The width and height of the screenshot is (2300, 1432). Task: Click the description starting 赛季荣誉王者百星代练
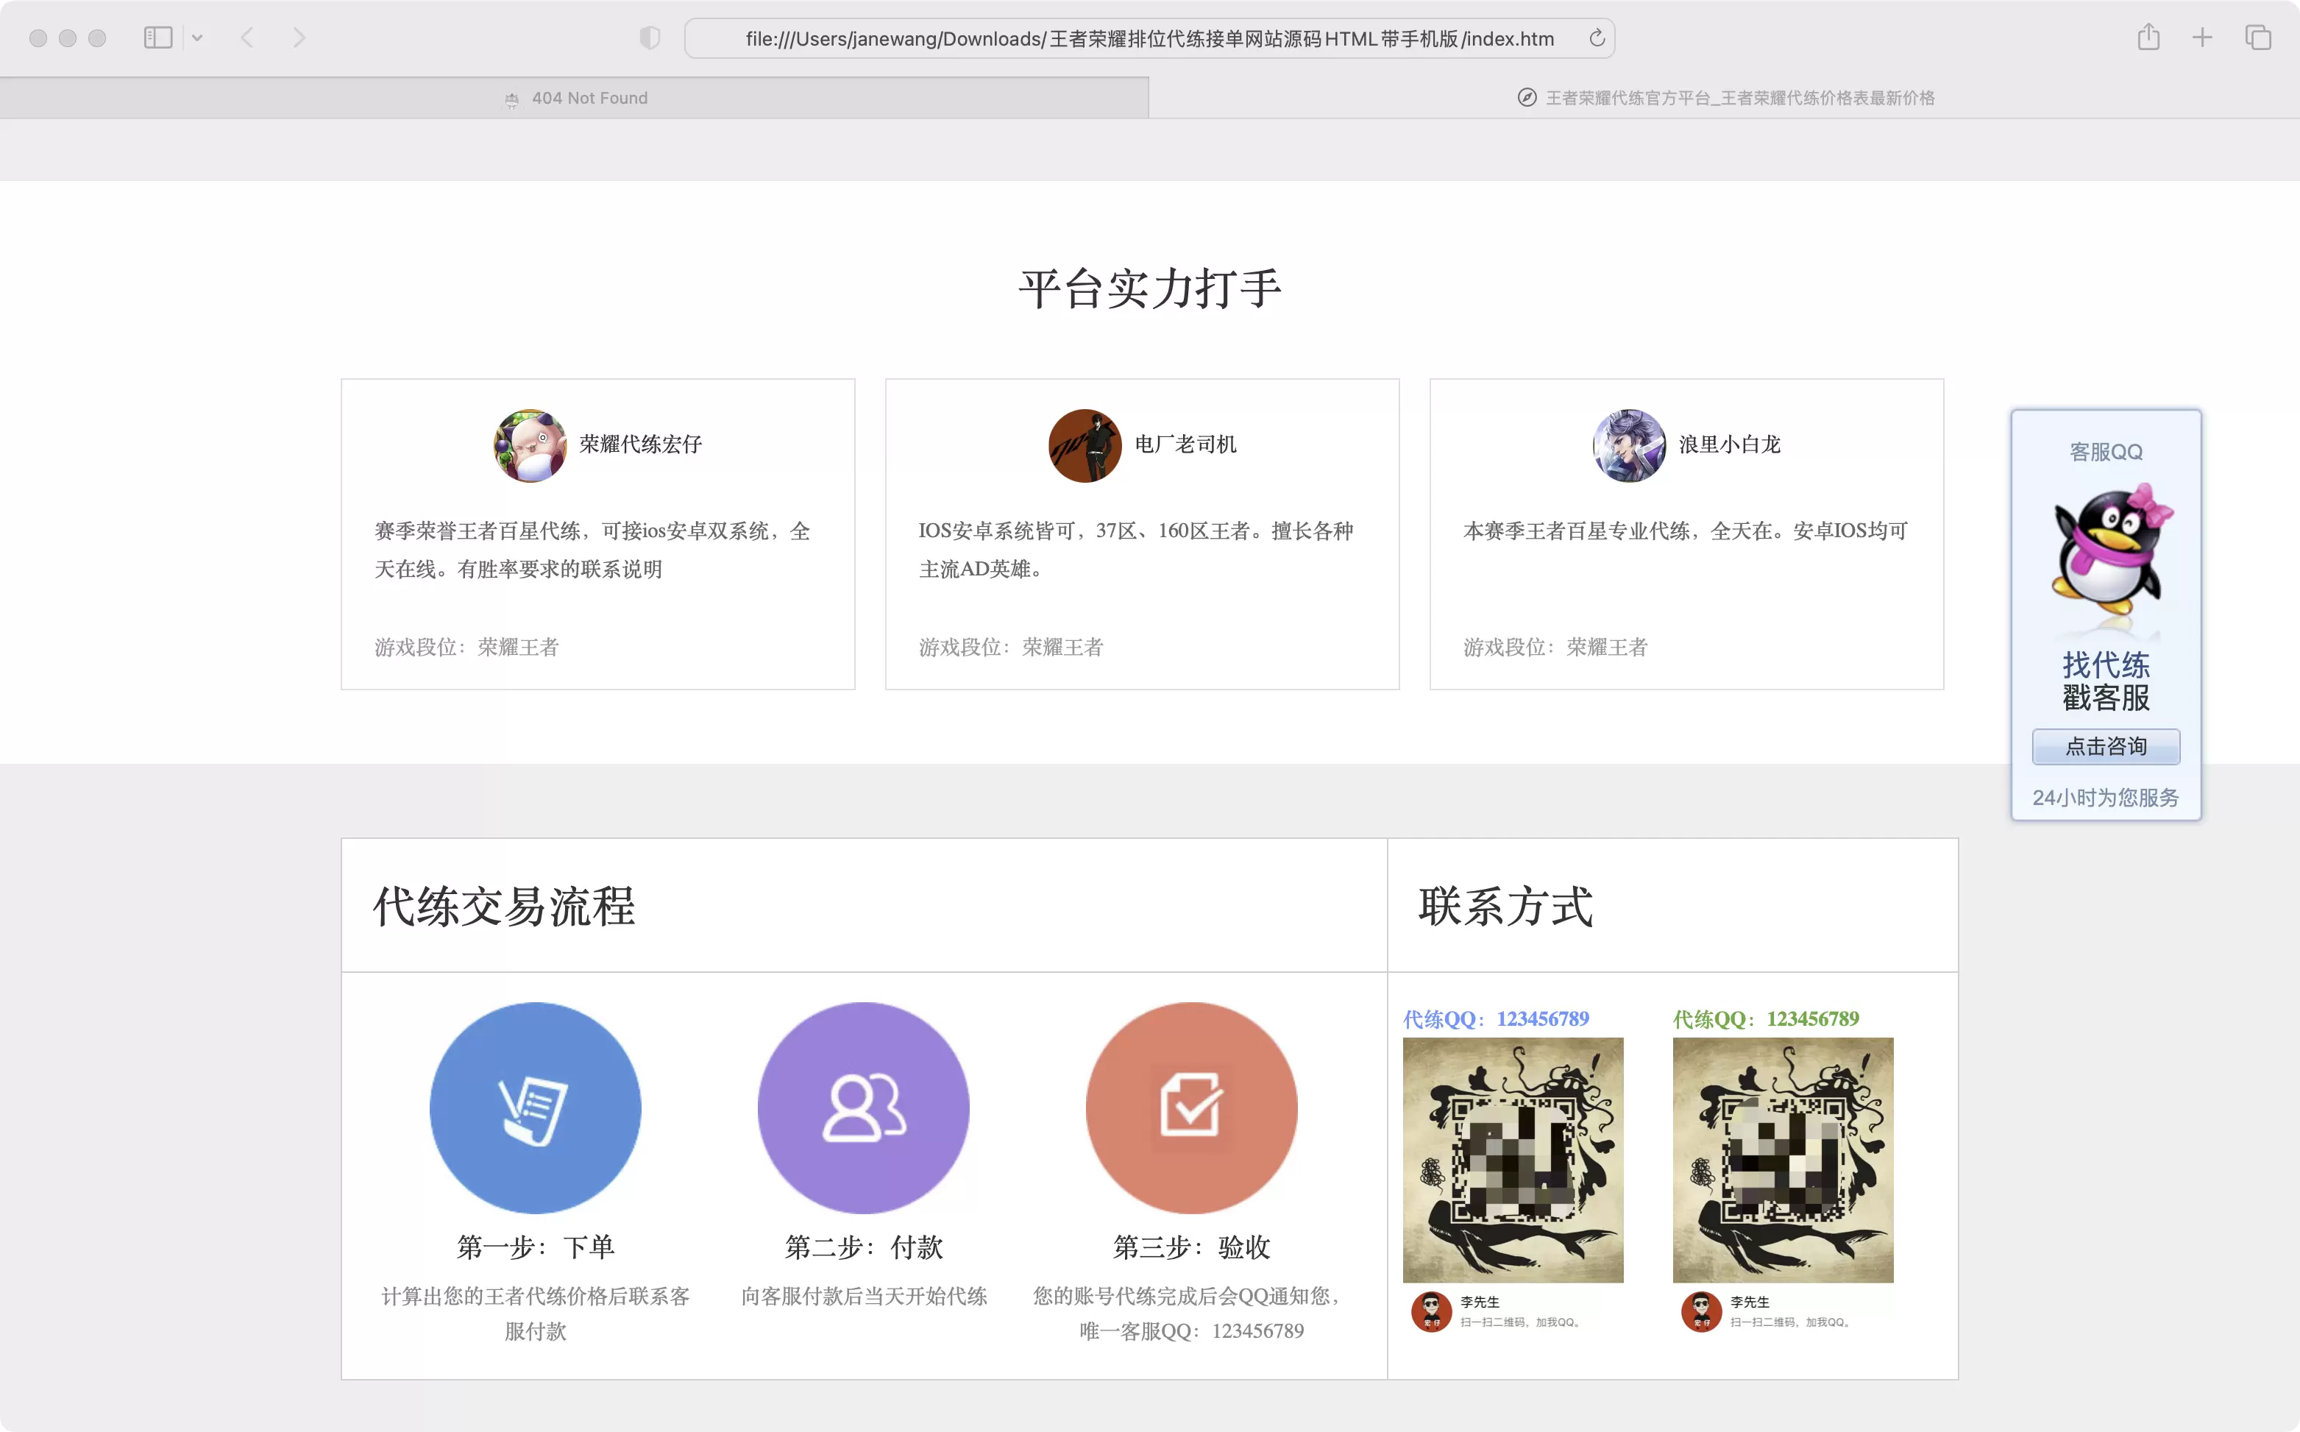(593, 549)
